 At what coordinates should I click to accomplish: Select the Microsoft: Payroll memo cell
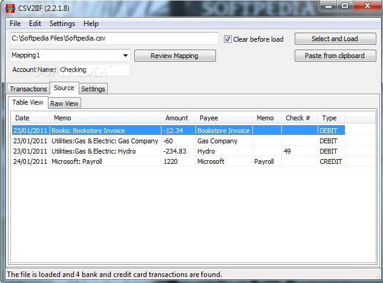coord(105,161)
